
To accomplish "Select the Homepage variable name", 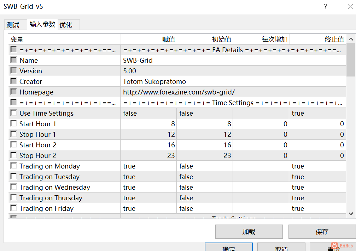I will point(36,92).
